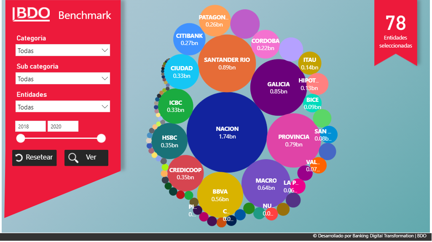The width and height of the screenshot is (432, 242).
Task: Select the CREDICOOP 0.35bn bubble
Action: pyautogui.click(x=185, y=173)
